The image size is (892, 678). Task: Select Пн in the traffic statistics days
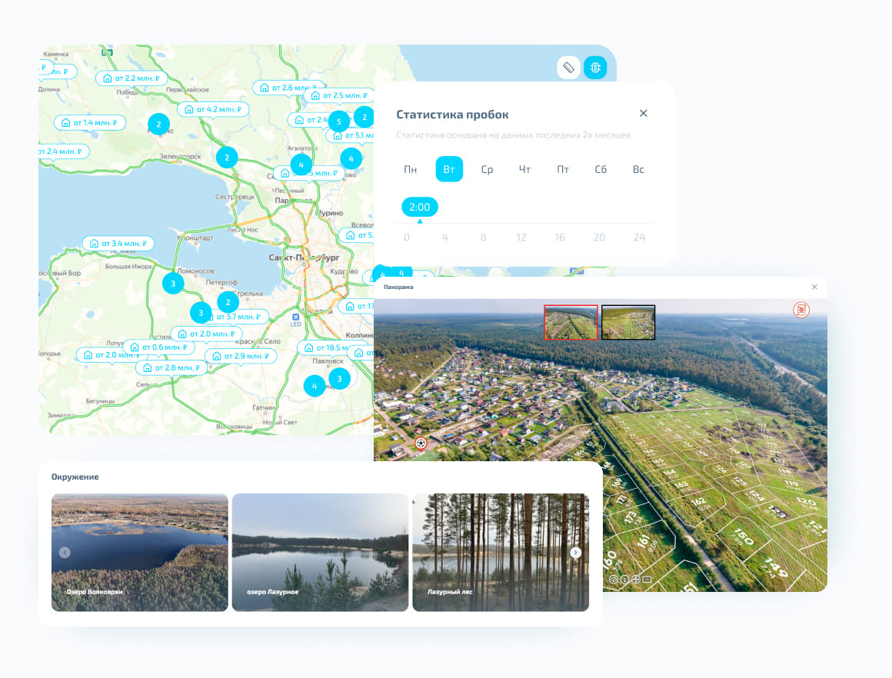pos(411,169)
